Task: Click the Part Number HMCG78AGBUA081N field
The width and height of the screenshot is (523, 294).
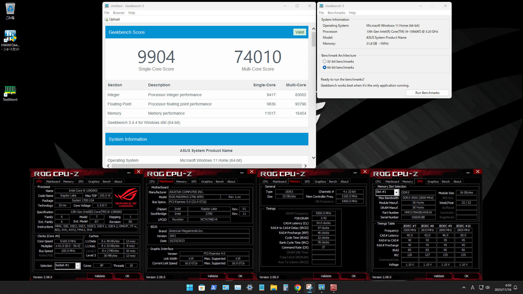Action: [418, 212]
